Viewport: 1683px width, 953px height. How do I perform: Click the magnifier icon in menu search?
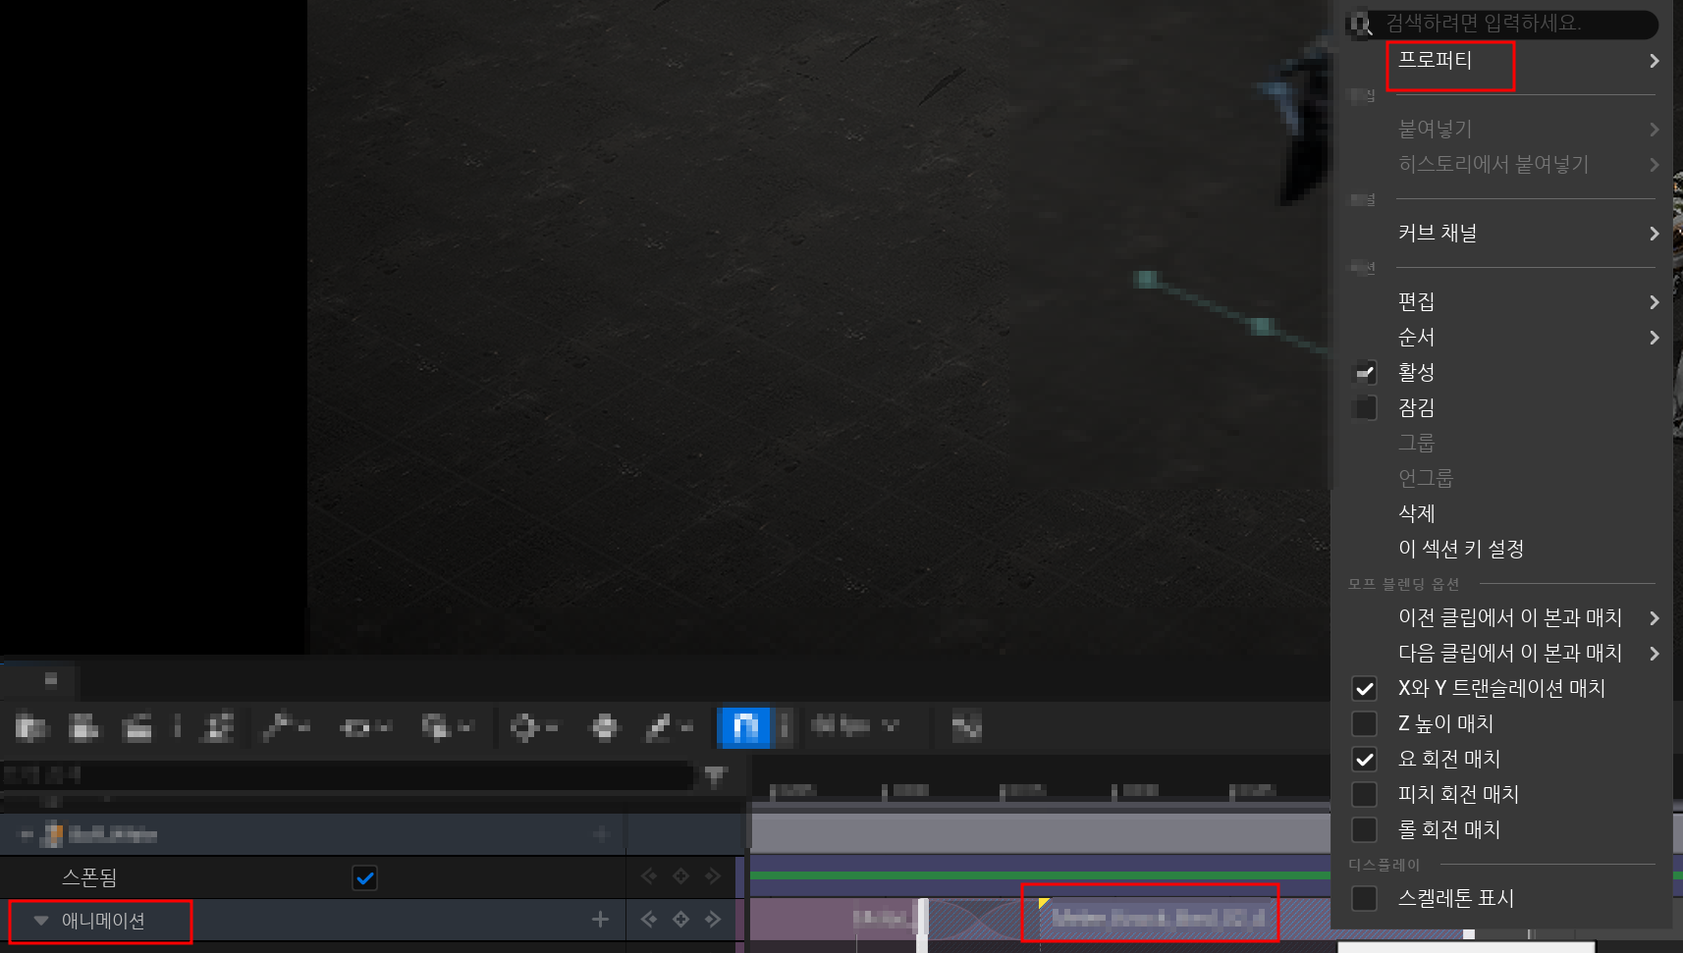pyautogui.click(x=1360, y=25)
